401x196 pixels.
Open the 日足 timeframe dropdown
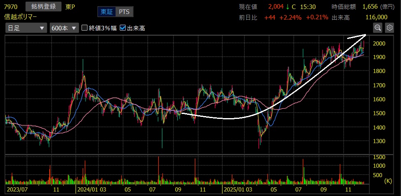26,28
